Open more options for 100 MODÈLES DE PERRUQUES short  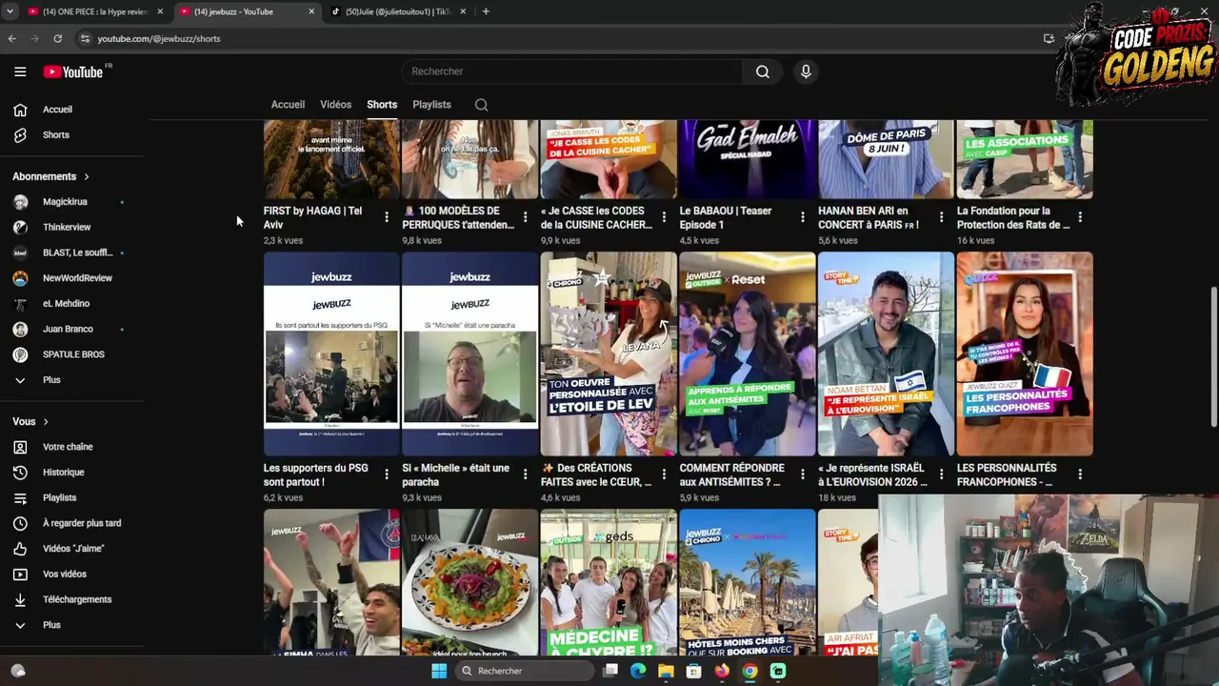tap(525, 217)
